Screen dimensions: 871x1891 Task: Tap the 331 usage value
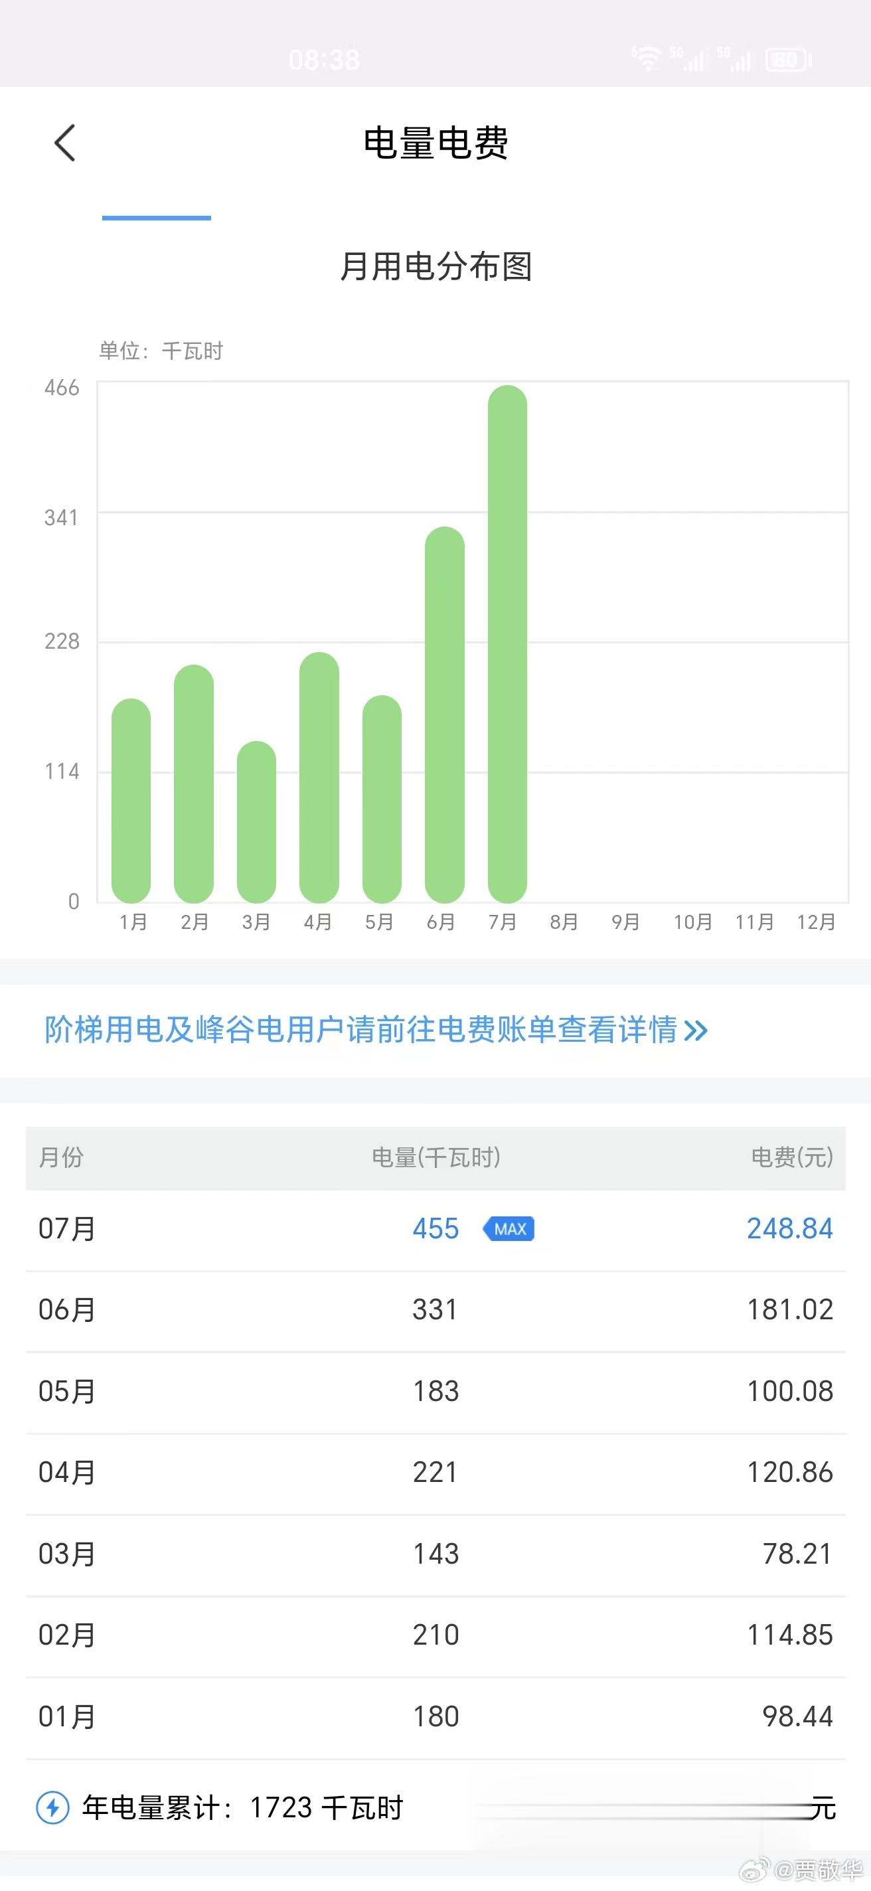pos(435,1309)
